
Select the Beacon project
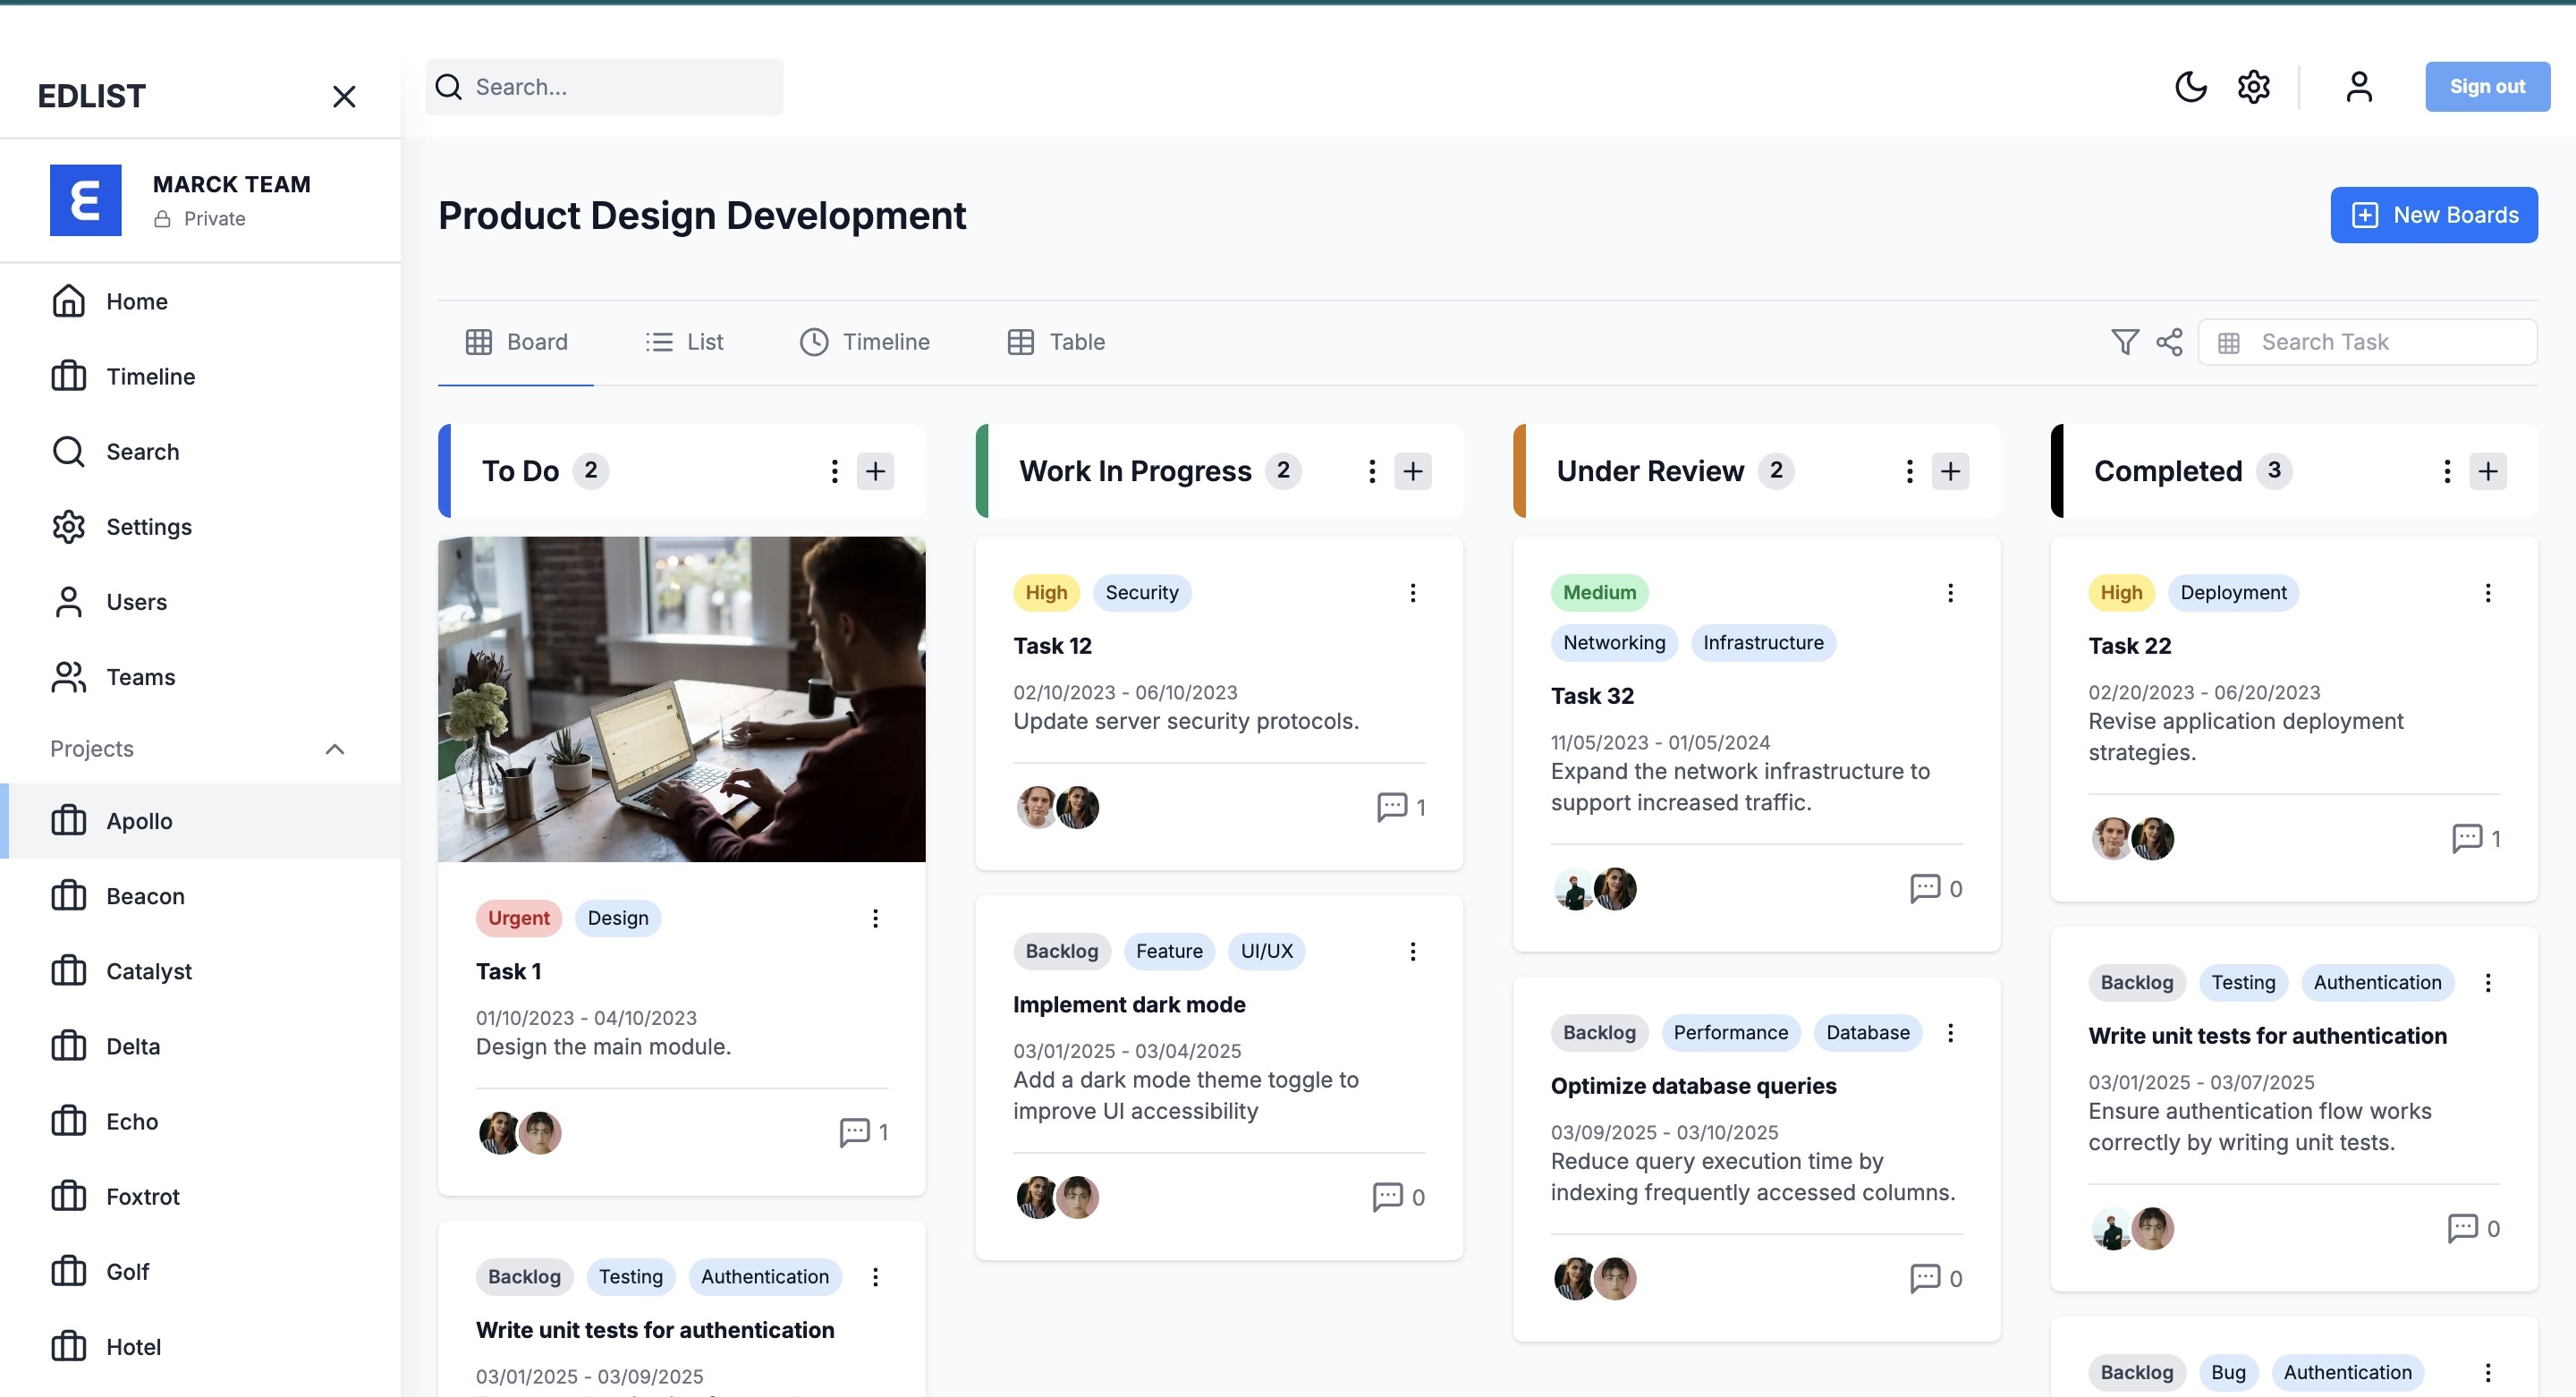pos(200,896)
